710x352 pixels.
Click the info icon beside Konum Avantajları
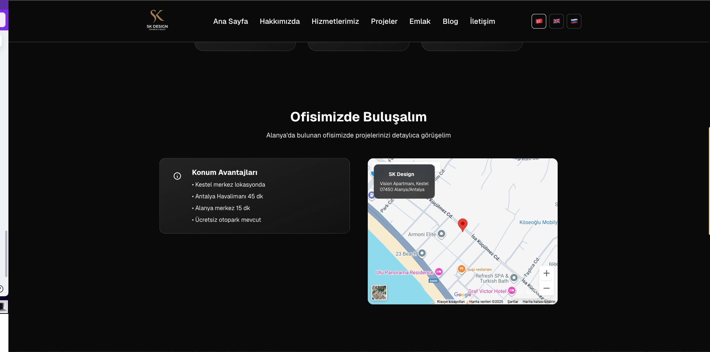[x=178, y=176]
